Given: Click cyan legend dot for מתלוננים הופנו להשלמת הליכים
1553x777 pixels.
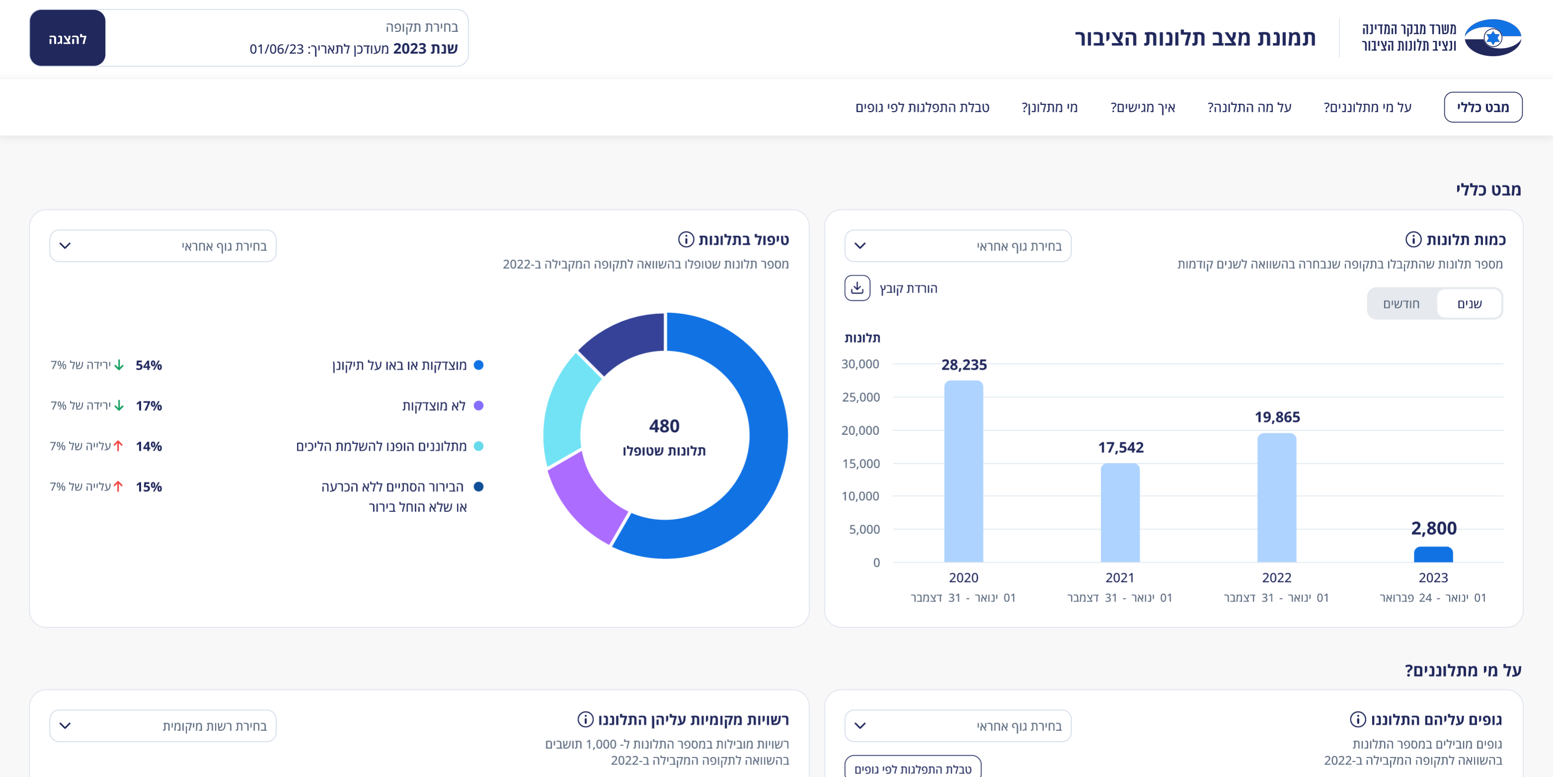Looking at the screenshot, I should (x=479, y=446).
